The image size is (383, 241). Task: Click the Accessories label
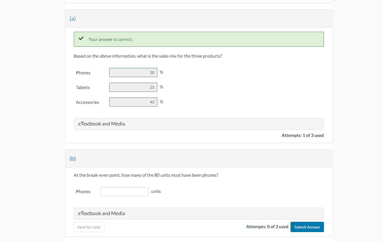pos(87,102)
